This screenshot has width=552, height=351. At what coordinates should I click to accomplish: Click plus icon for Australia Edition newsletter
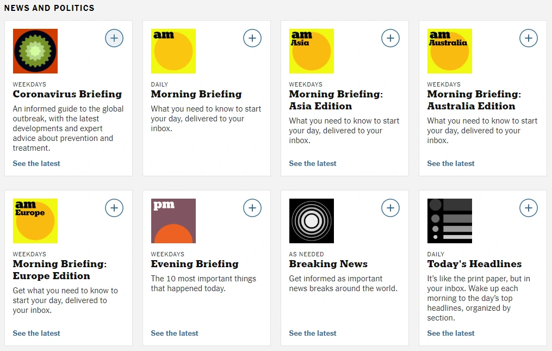[x=529, y=38]
